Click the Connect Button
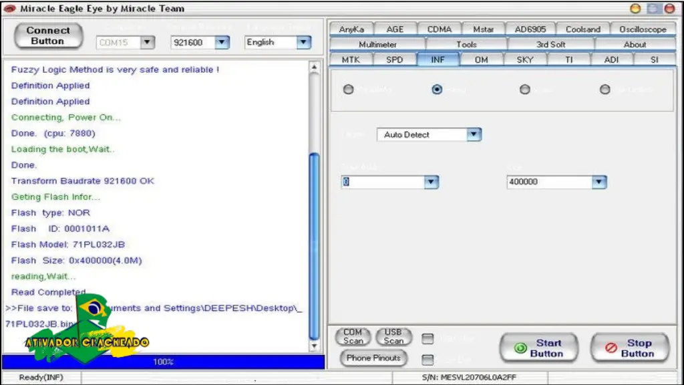 pos(48,36)
